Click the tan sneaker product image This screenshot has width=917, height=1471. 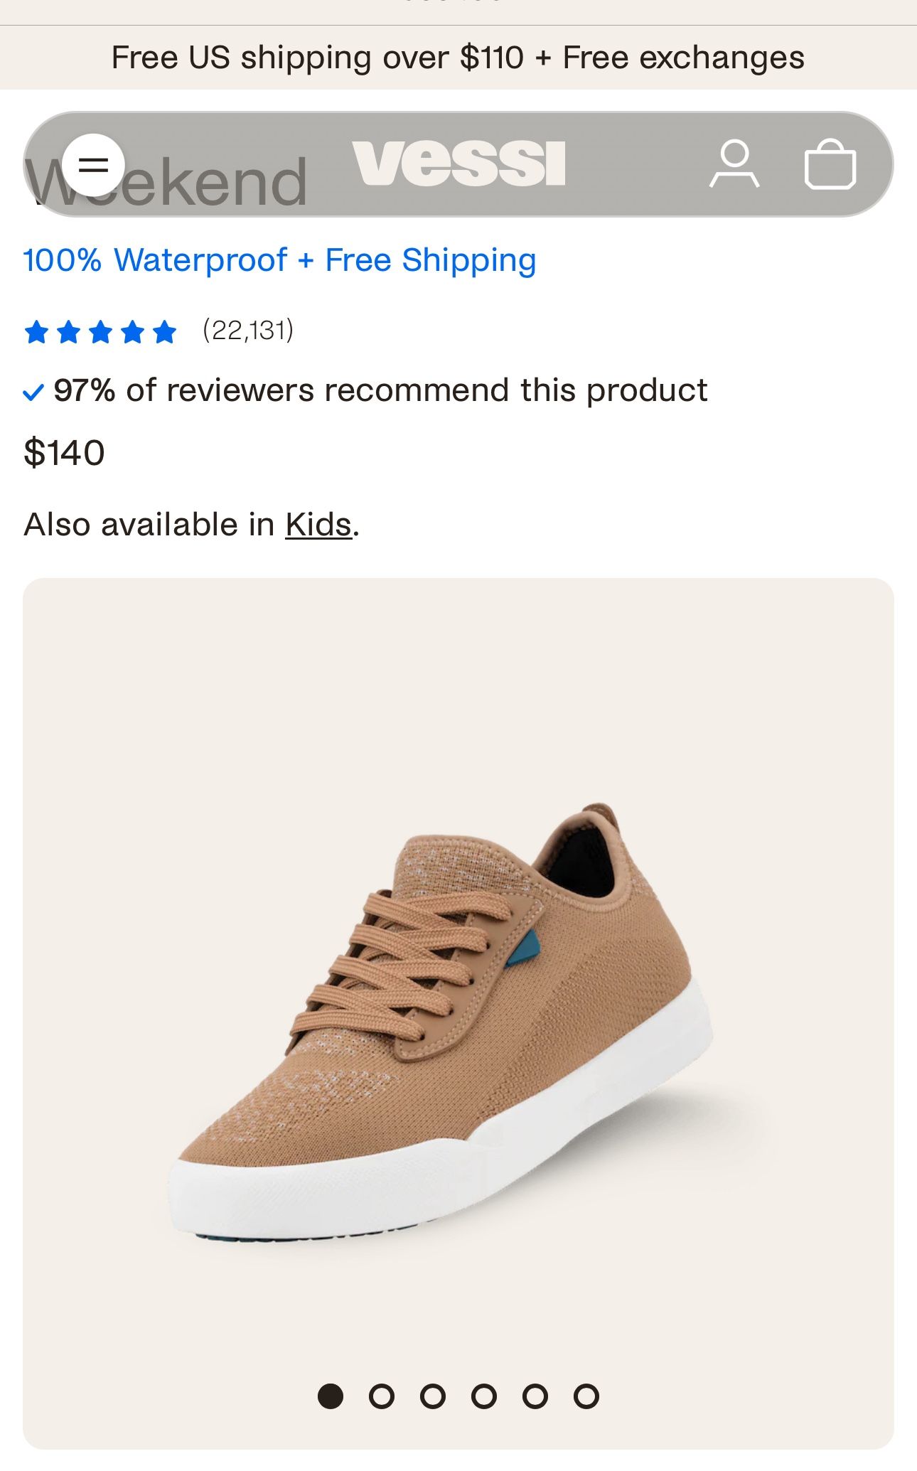(x=441, y=1024)
